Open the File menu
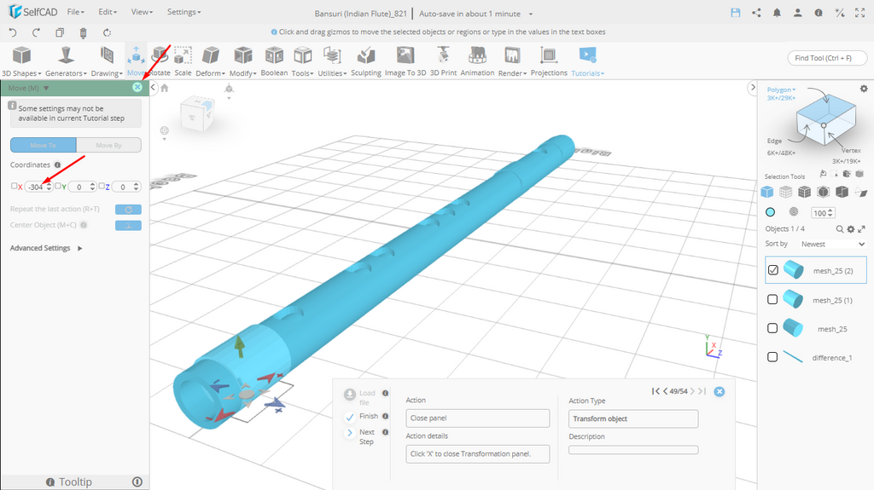Screen dimensions: 874x490 click(x=75, y=13)
